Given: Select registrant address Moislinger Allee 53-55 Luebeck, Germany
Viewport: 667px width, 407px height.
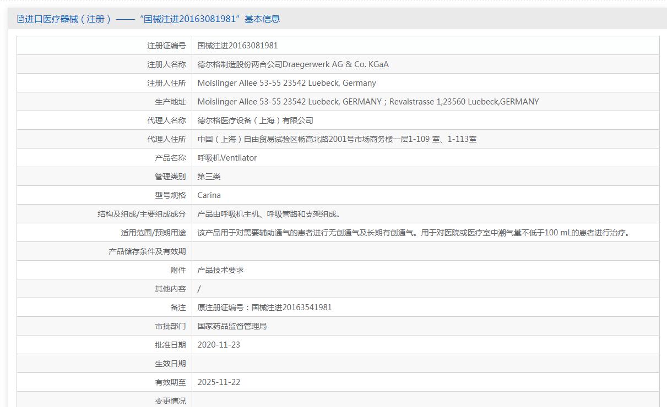Looking at the screenshot, I should (286, 83).
